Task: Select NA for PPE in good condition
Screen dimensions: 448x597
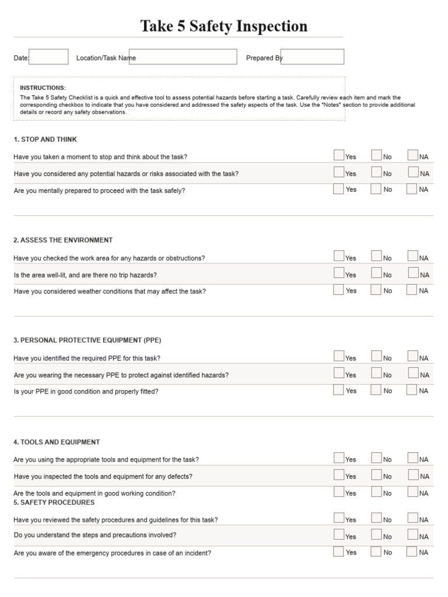Action: (x=412, y=389)
